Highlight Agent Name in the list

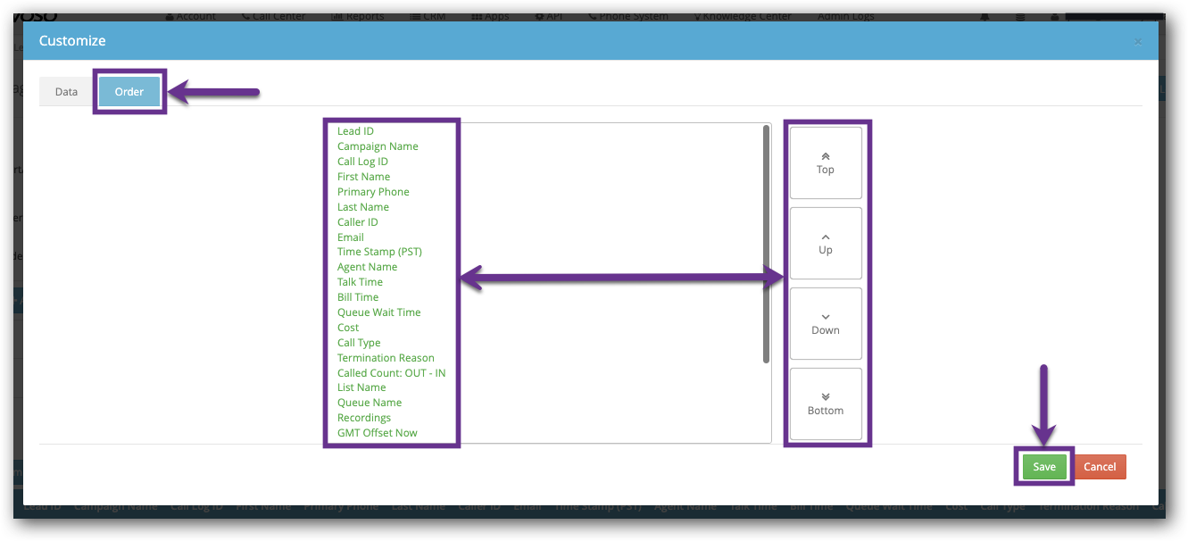pyautogui.click(x=367, y=267)
